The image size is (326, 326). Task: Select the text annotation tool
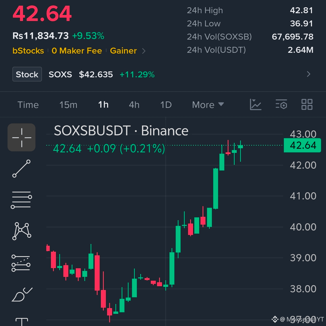click(x=22, y=322)
